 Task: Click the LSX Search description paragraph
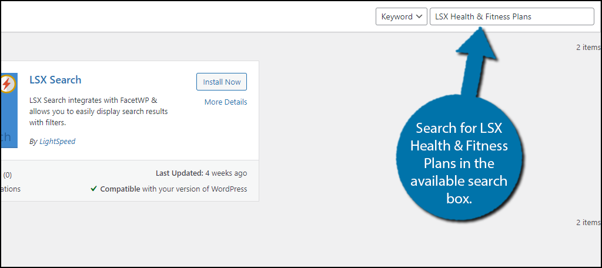coord(99,112)
